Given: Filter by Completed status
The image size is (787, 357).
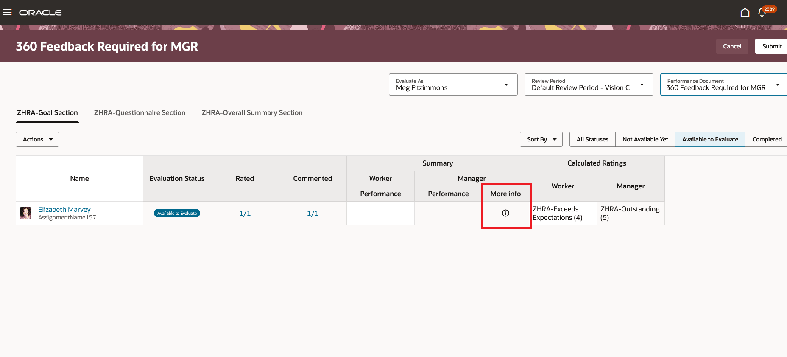Looking at the screenshot, I should click(x=767, y=139).
